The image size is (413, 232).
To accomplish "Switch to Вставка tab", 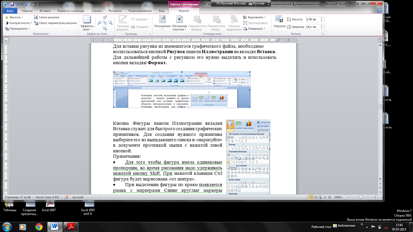I will click(x=45, y=11).
